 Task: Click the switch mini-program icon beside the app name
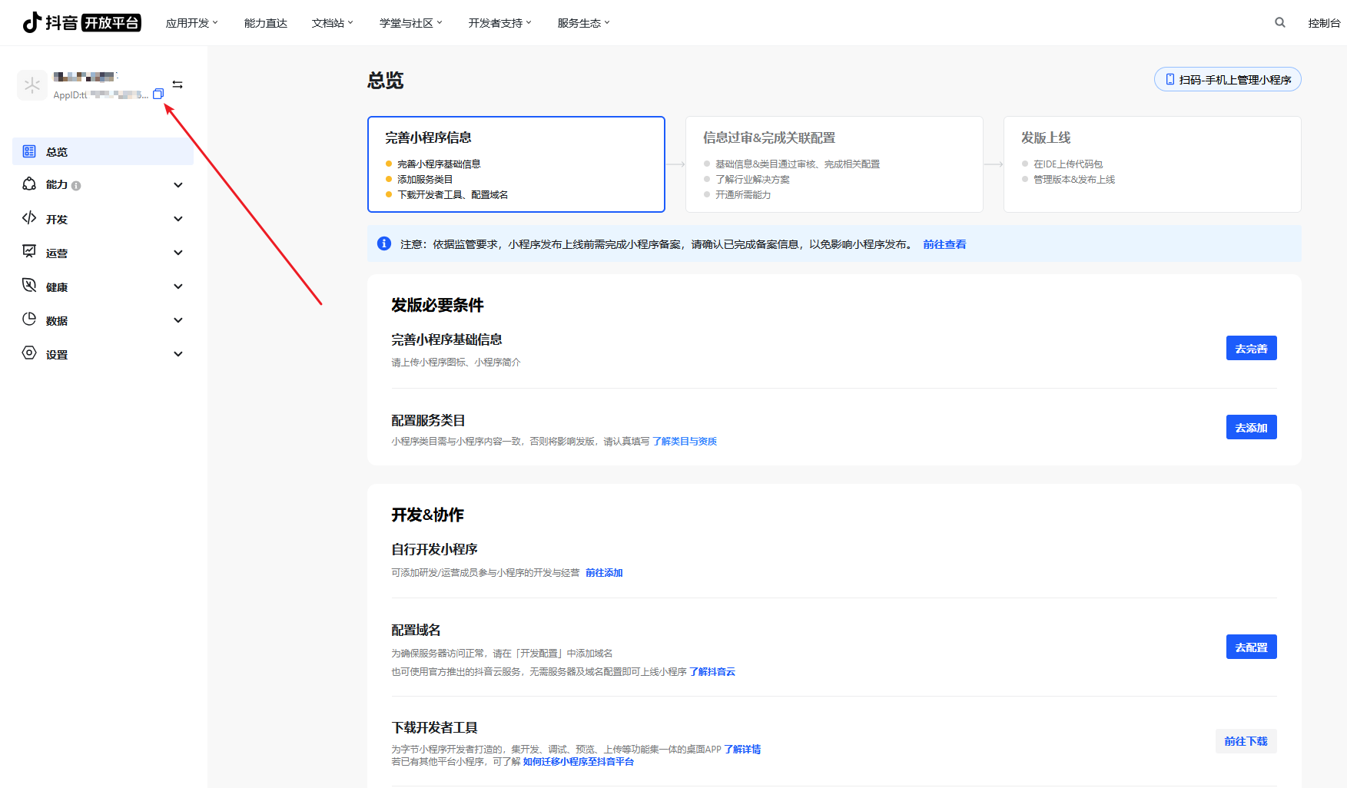coord(177,84)
